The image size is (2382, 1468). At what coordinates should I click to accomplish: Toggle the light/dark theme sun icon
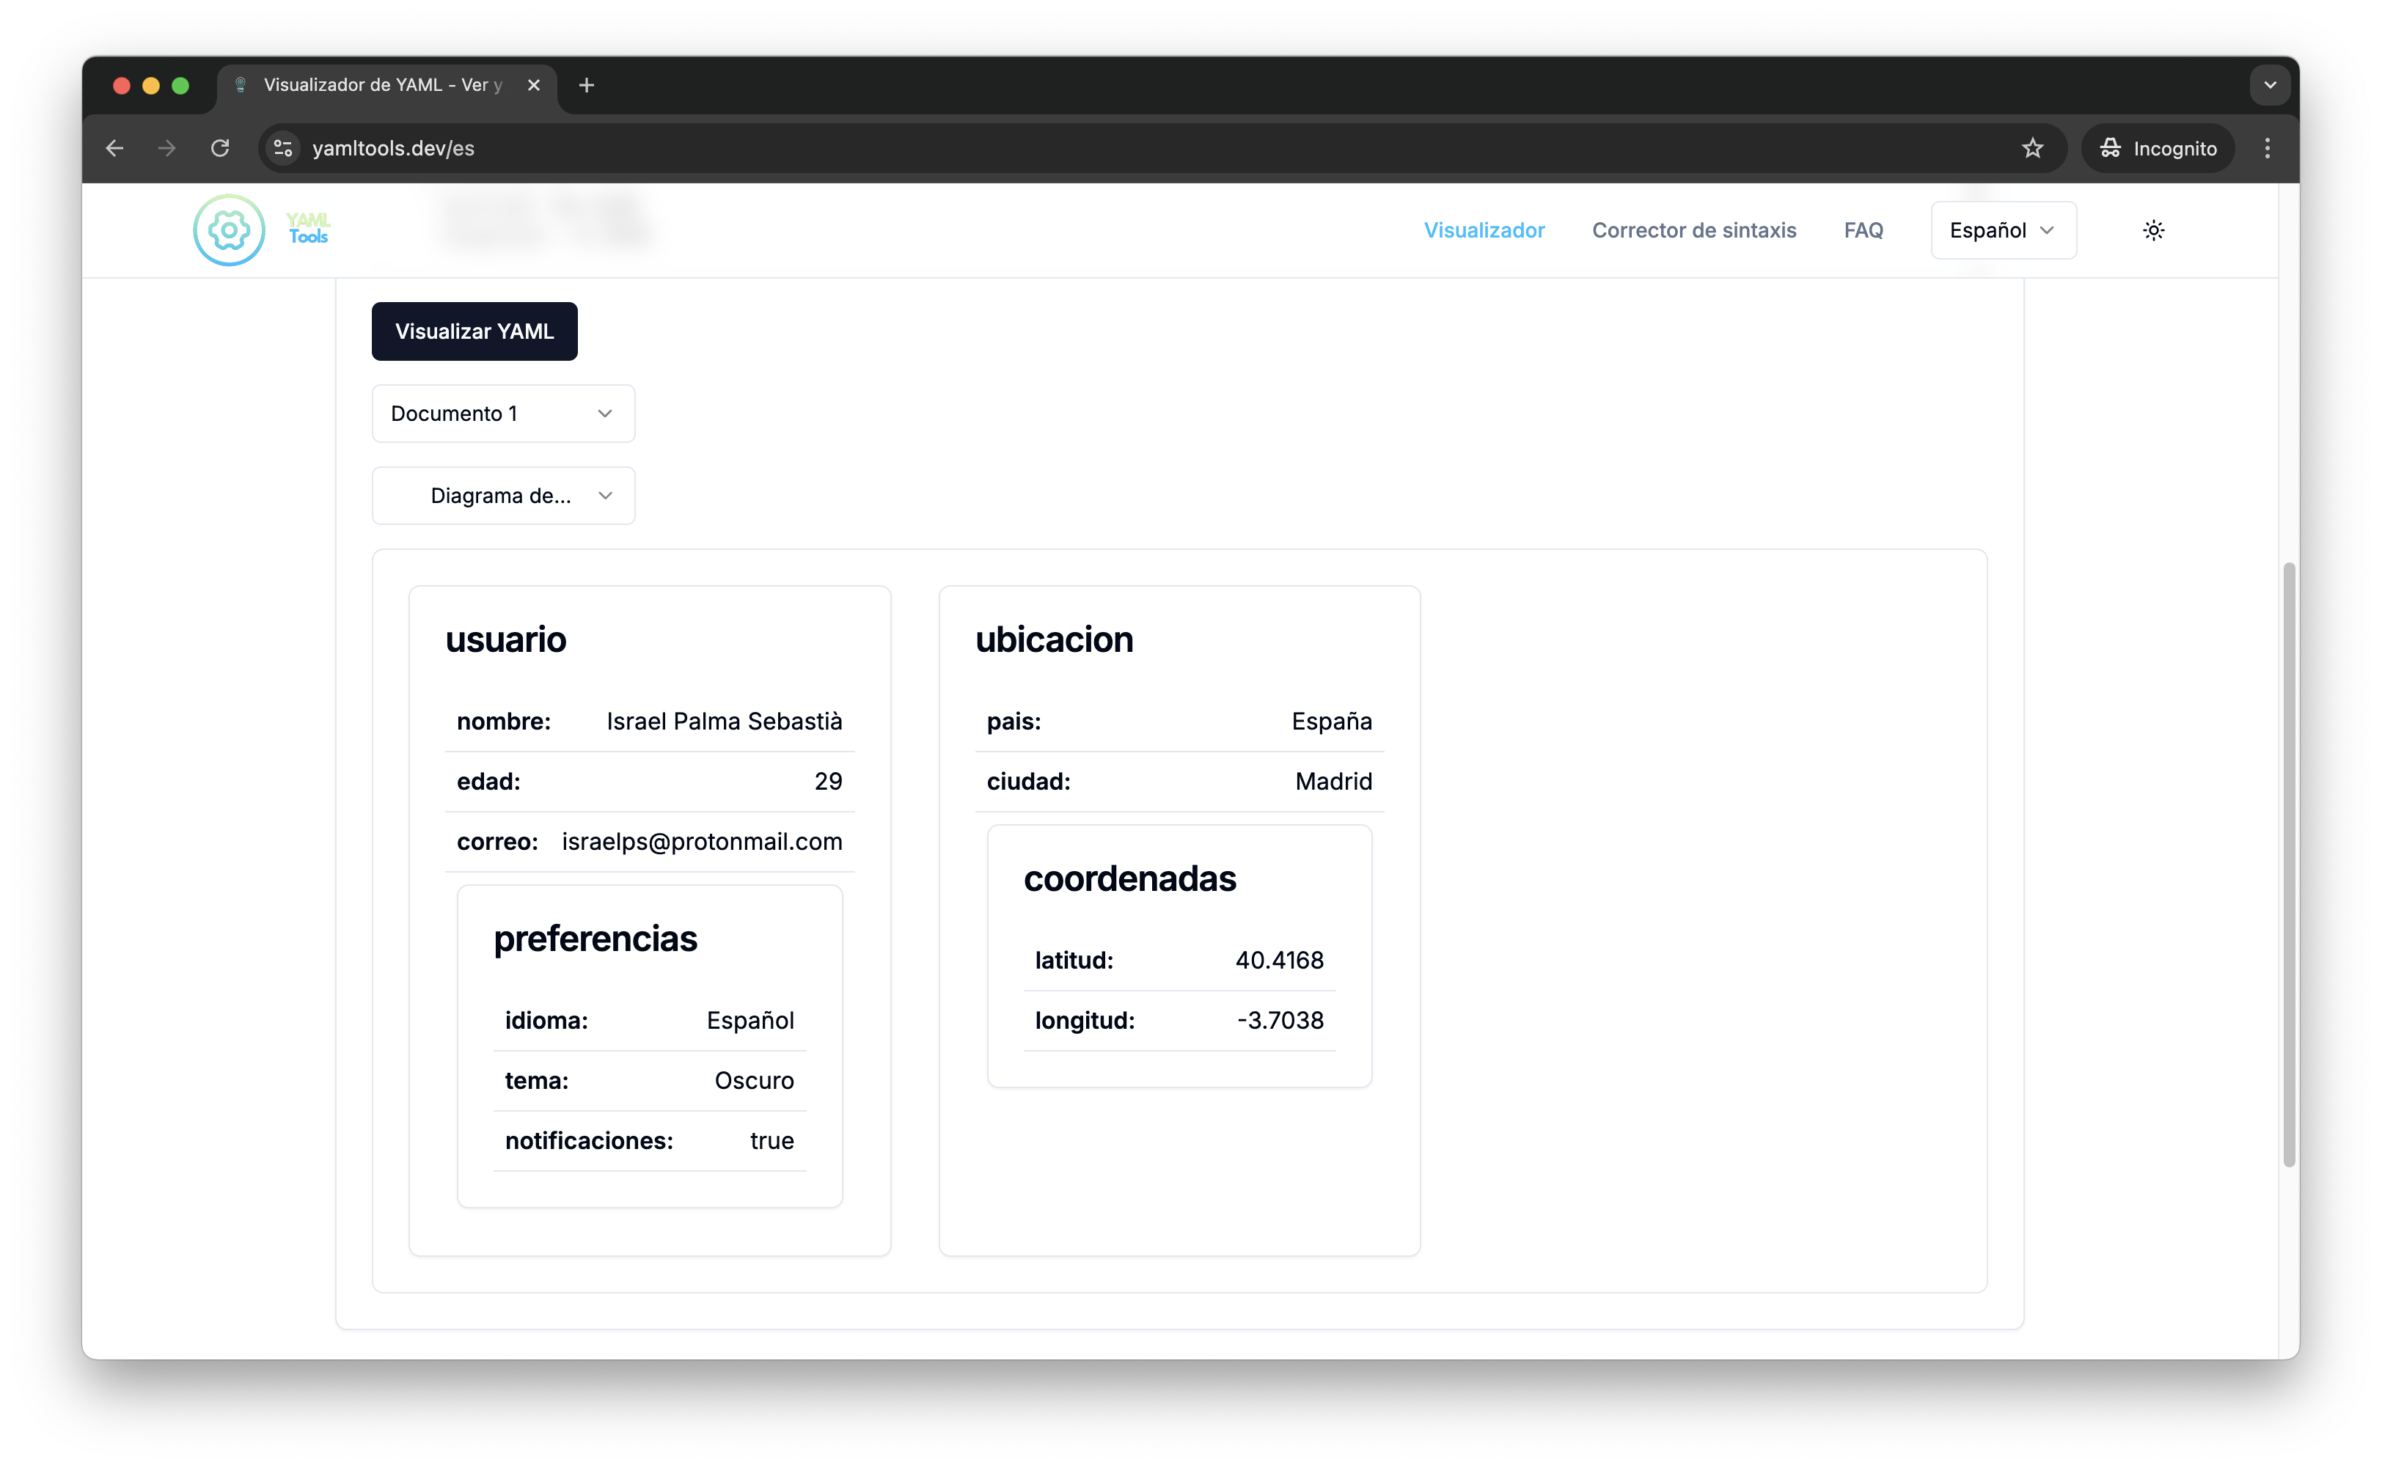[2153, 230]
